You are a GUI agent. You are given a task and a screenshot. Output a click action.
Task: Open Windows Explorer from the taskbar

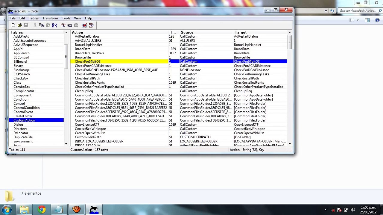pos(24,210)
